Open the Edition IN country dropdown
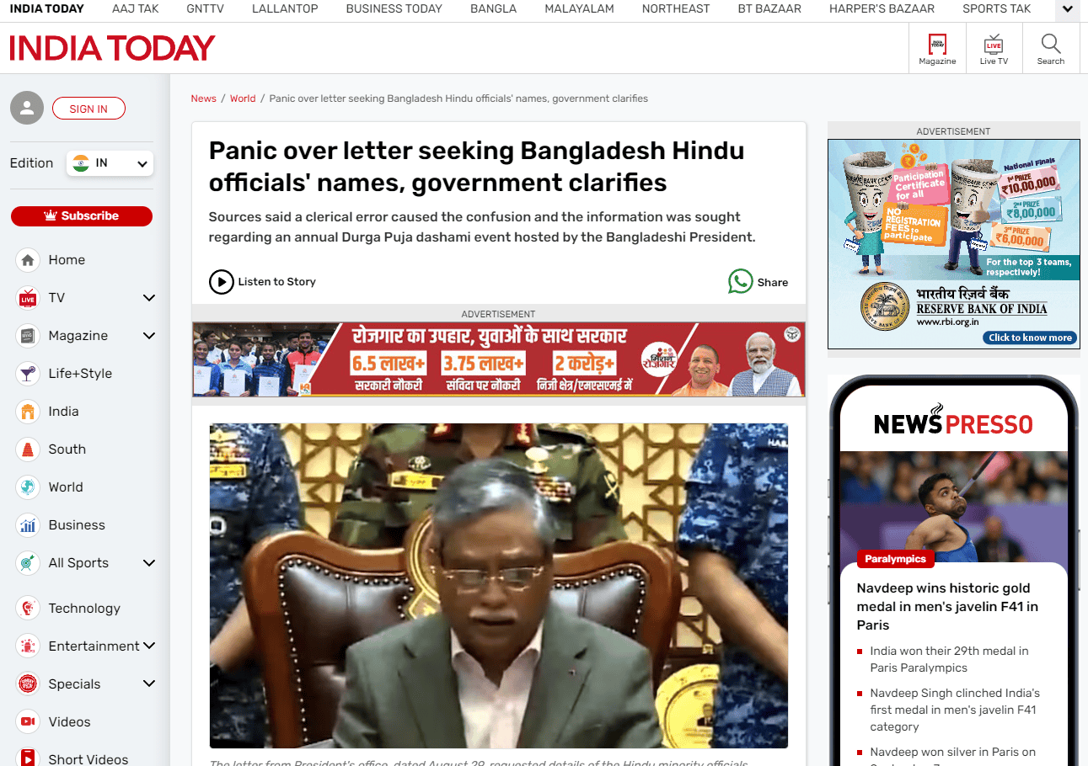This screenshot has height=766, width=1088. [x=110, y=163]
